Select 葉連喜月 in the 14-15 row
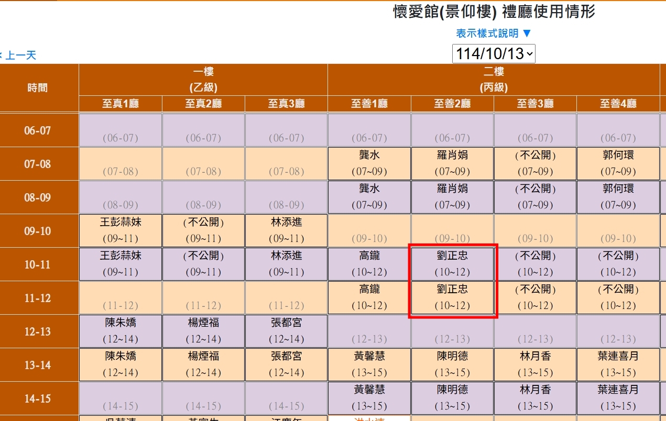This screenshot has width=666, height=421. pyautogui.click(x=618, y=390)
